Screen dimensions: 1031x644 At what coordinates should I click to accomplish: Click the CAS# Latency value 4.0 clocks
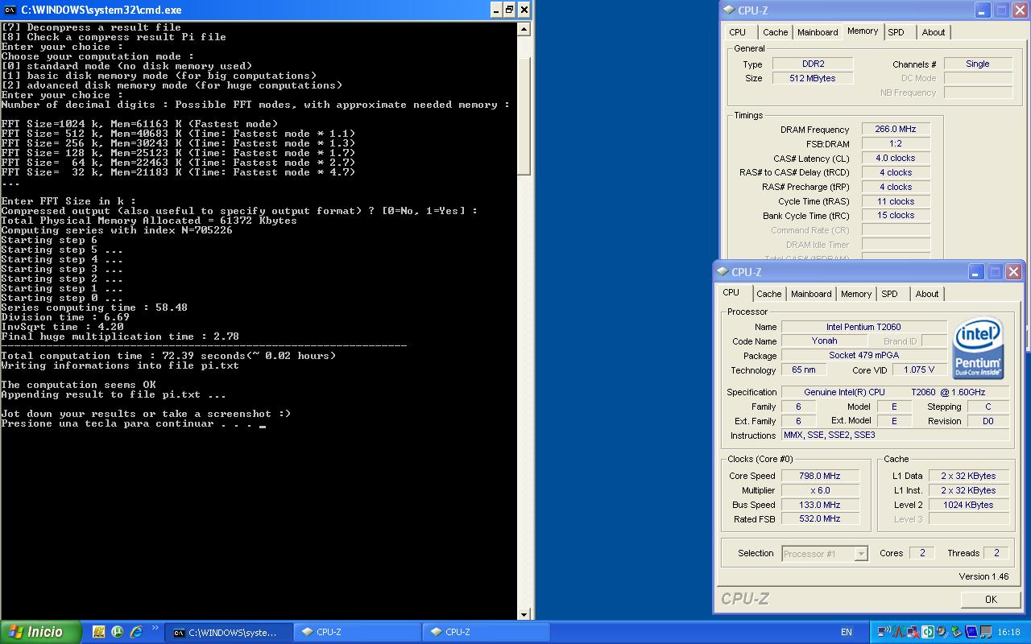[x=895, y=159]
